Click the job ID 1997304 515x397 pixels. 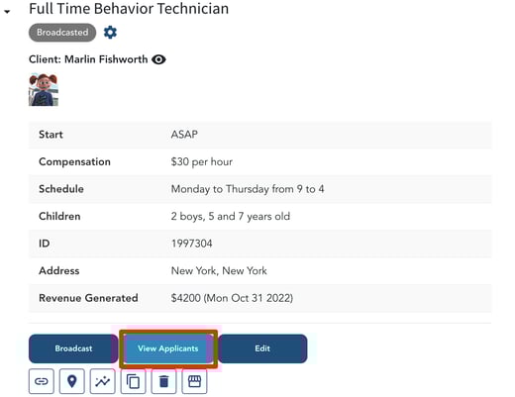[191, 244]
